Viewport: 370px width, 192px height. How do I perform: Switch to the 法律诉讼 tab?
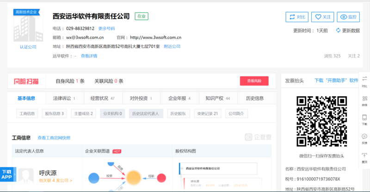tap(64, 98)
